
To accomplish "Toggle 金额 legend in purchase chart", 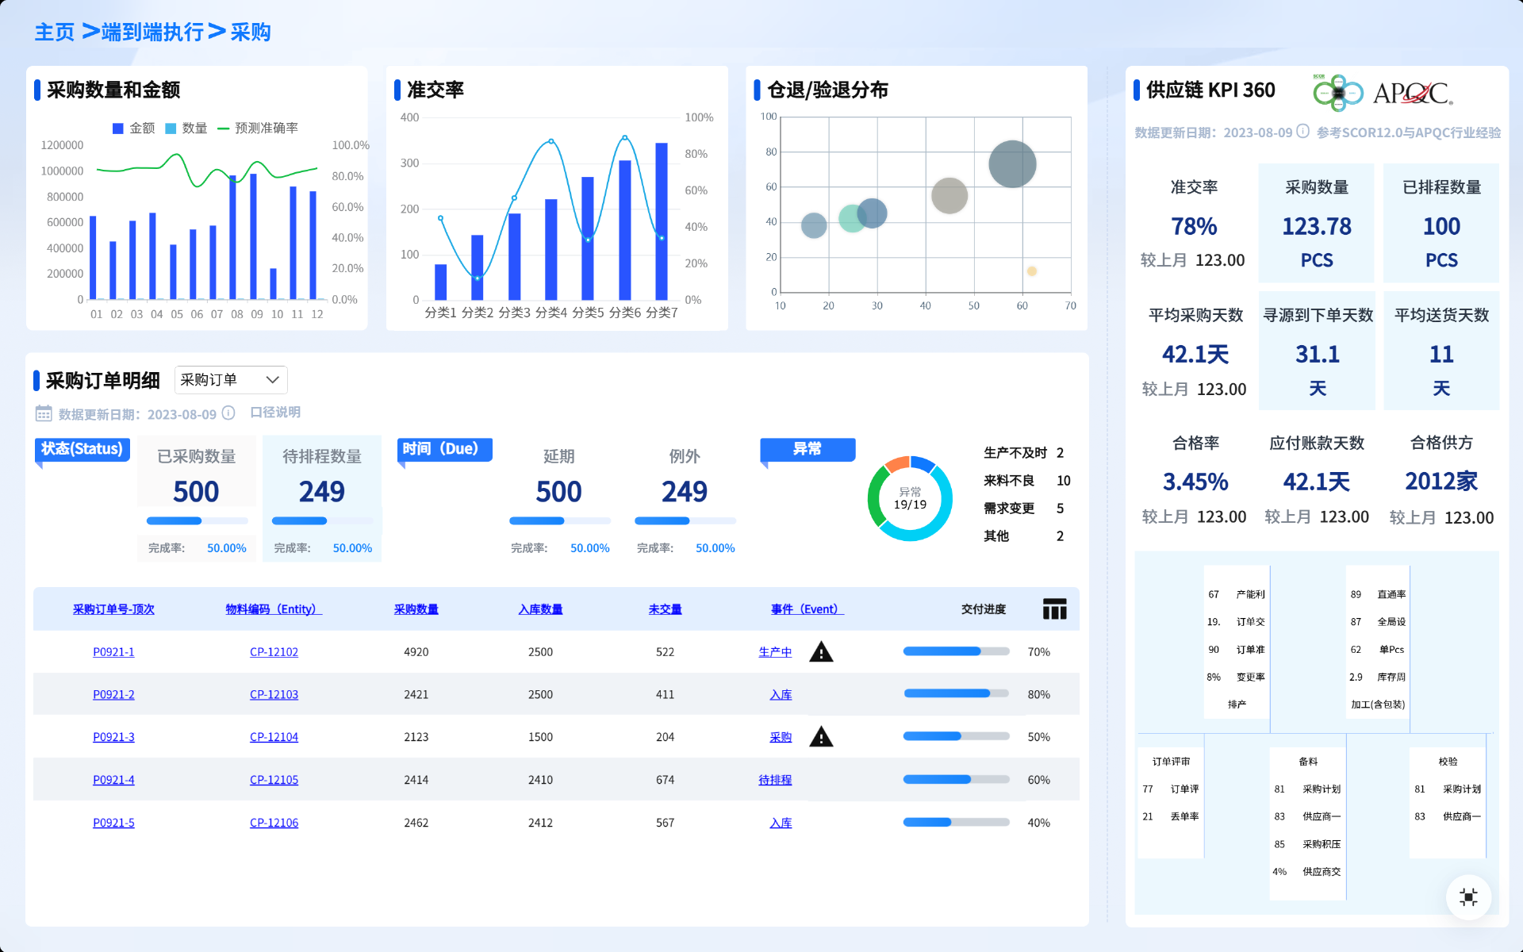I will click(x=134, y=129).
